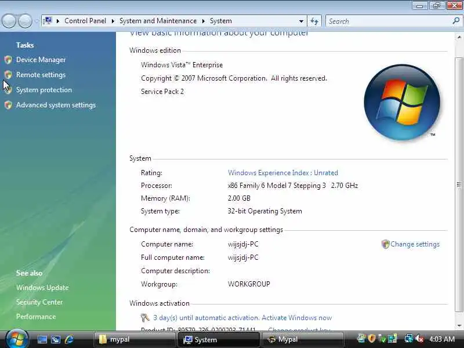Click Switch between windows quick launch icon
The image size is (464, 348).
point(55,339)
